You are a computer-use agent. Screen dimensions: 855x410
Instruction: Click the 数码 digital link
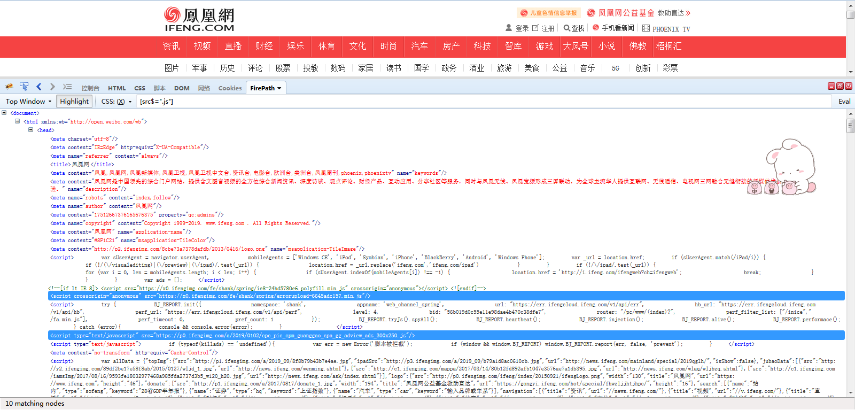[x=338, y=68]
